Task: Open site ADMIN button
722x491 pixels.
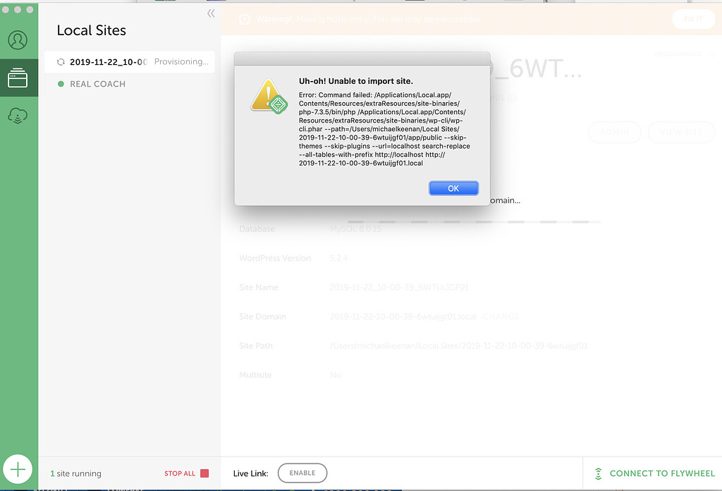Action: pyautogui.click(x=615, y=132)
